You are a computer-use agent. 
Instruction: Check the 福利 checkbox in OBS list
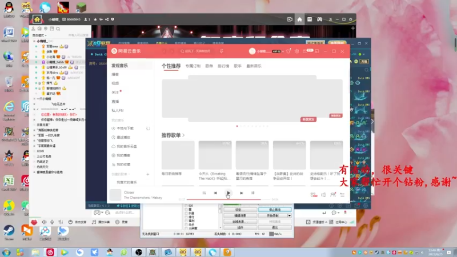pyautogui.click(x=186, y=221)
